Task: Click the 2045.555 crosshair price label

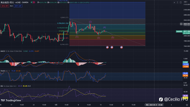Action: tap(186, 24)
